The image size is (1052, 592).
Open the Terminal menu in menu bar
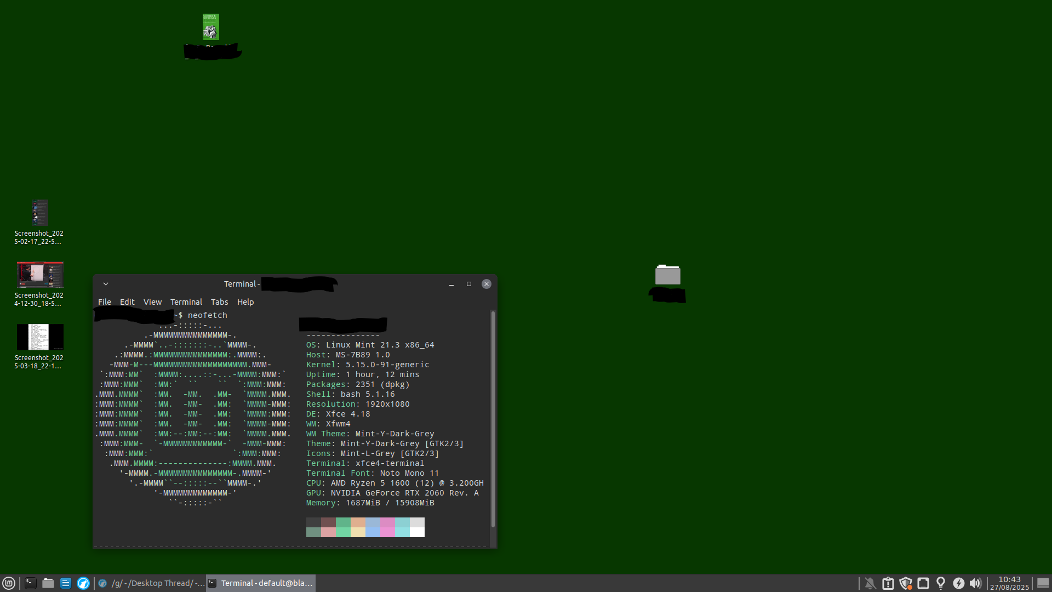coord(186,302)
